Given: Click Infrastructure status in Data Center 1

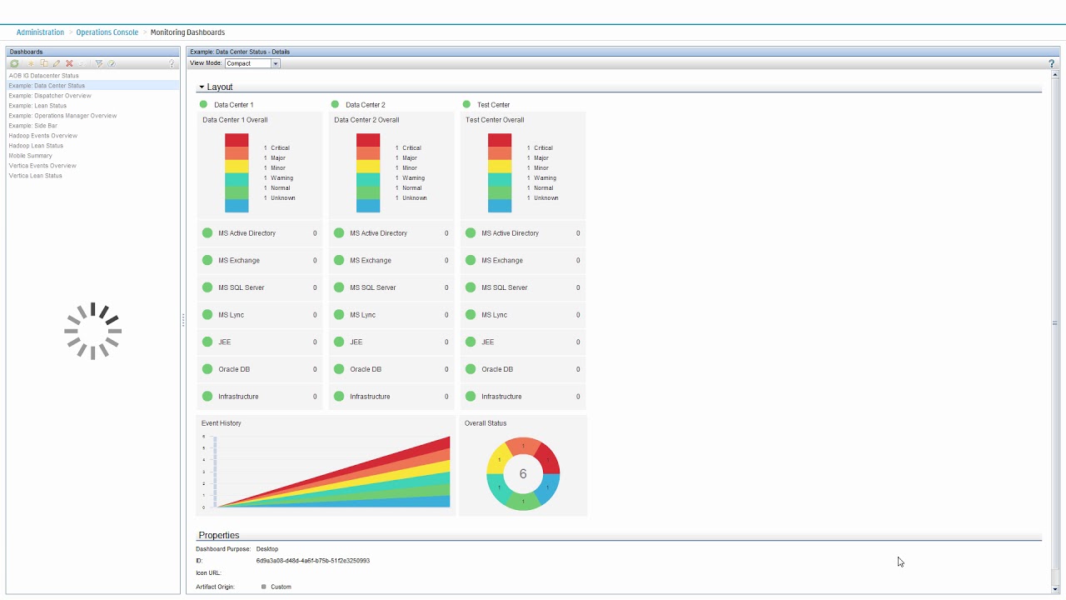Looking at the screenshot, I should (207, 397).
